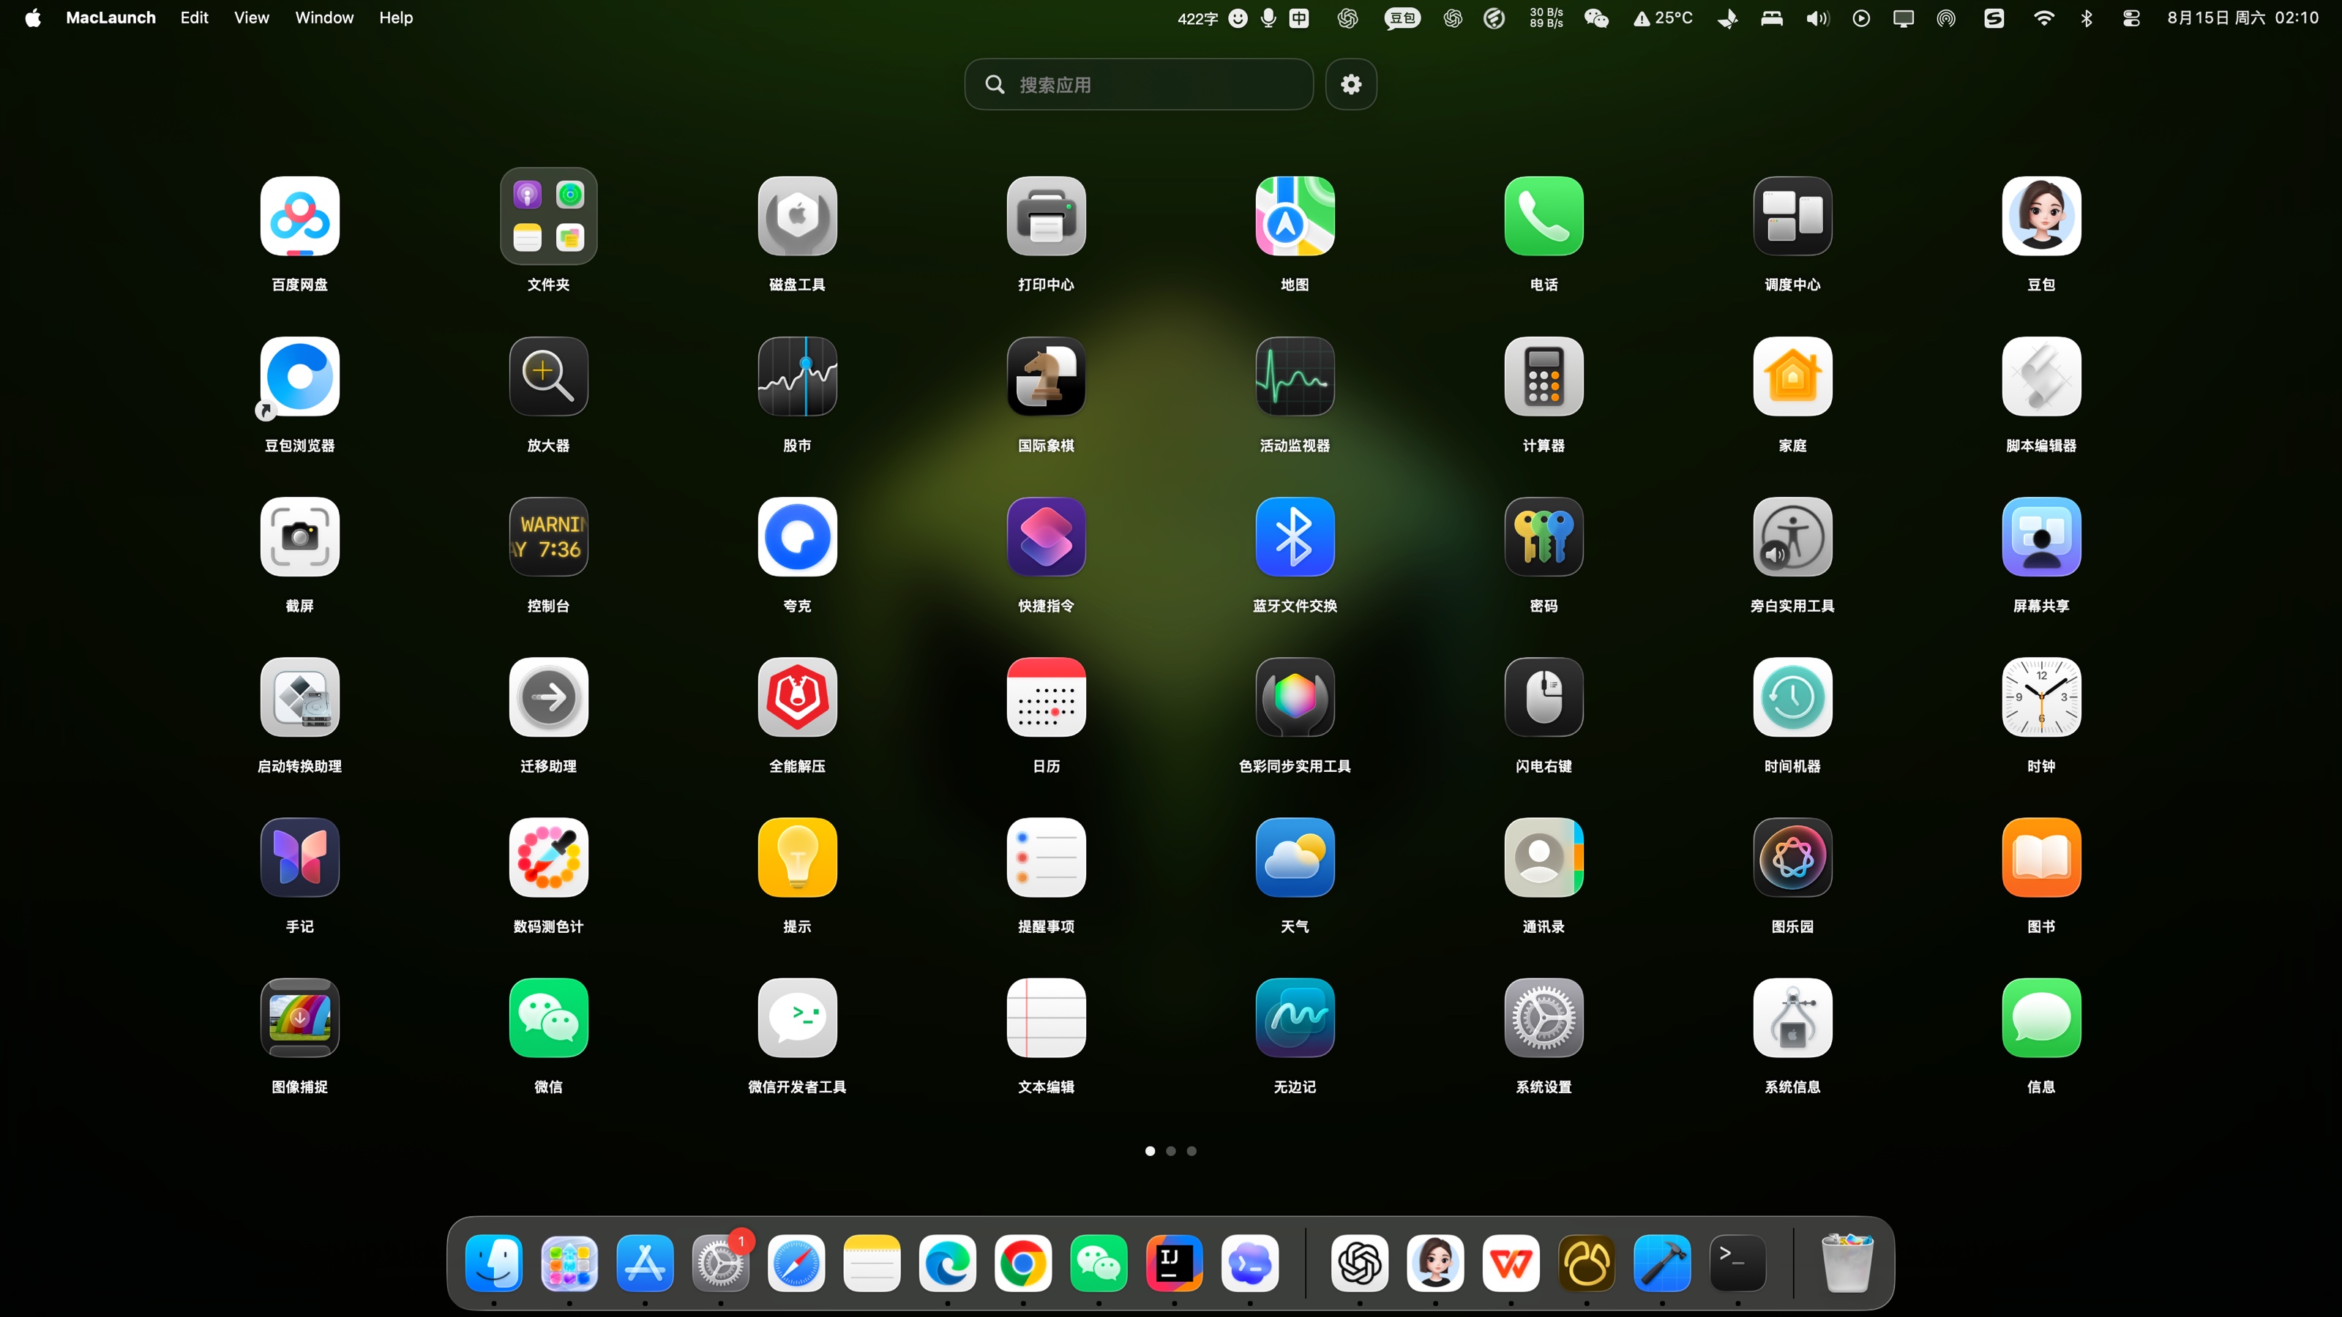Open 蓝牙文件交换 Bluetooth exchange
The width and height of the screenshot is (2342, 1317).
click(1295, 537)
